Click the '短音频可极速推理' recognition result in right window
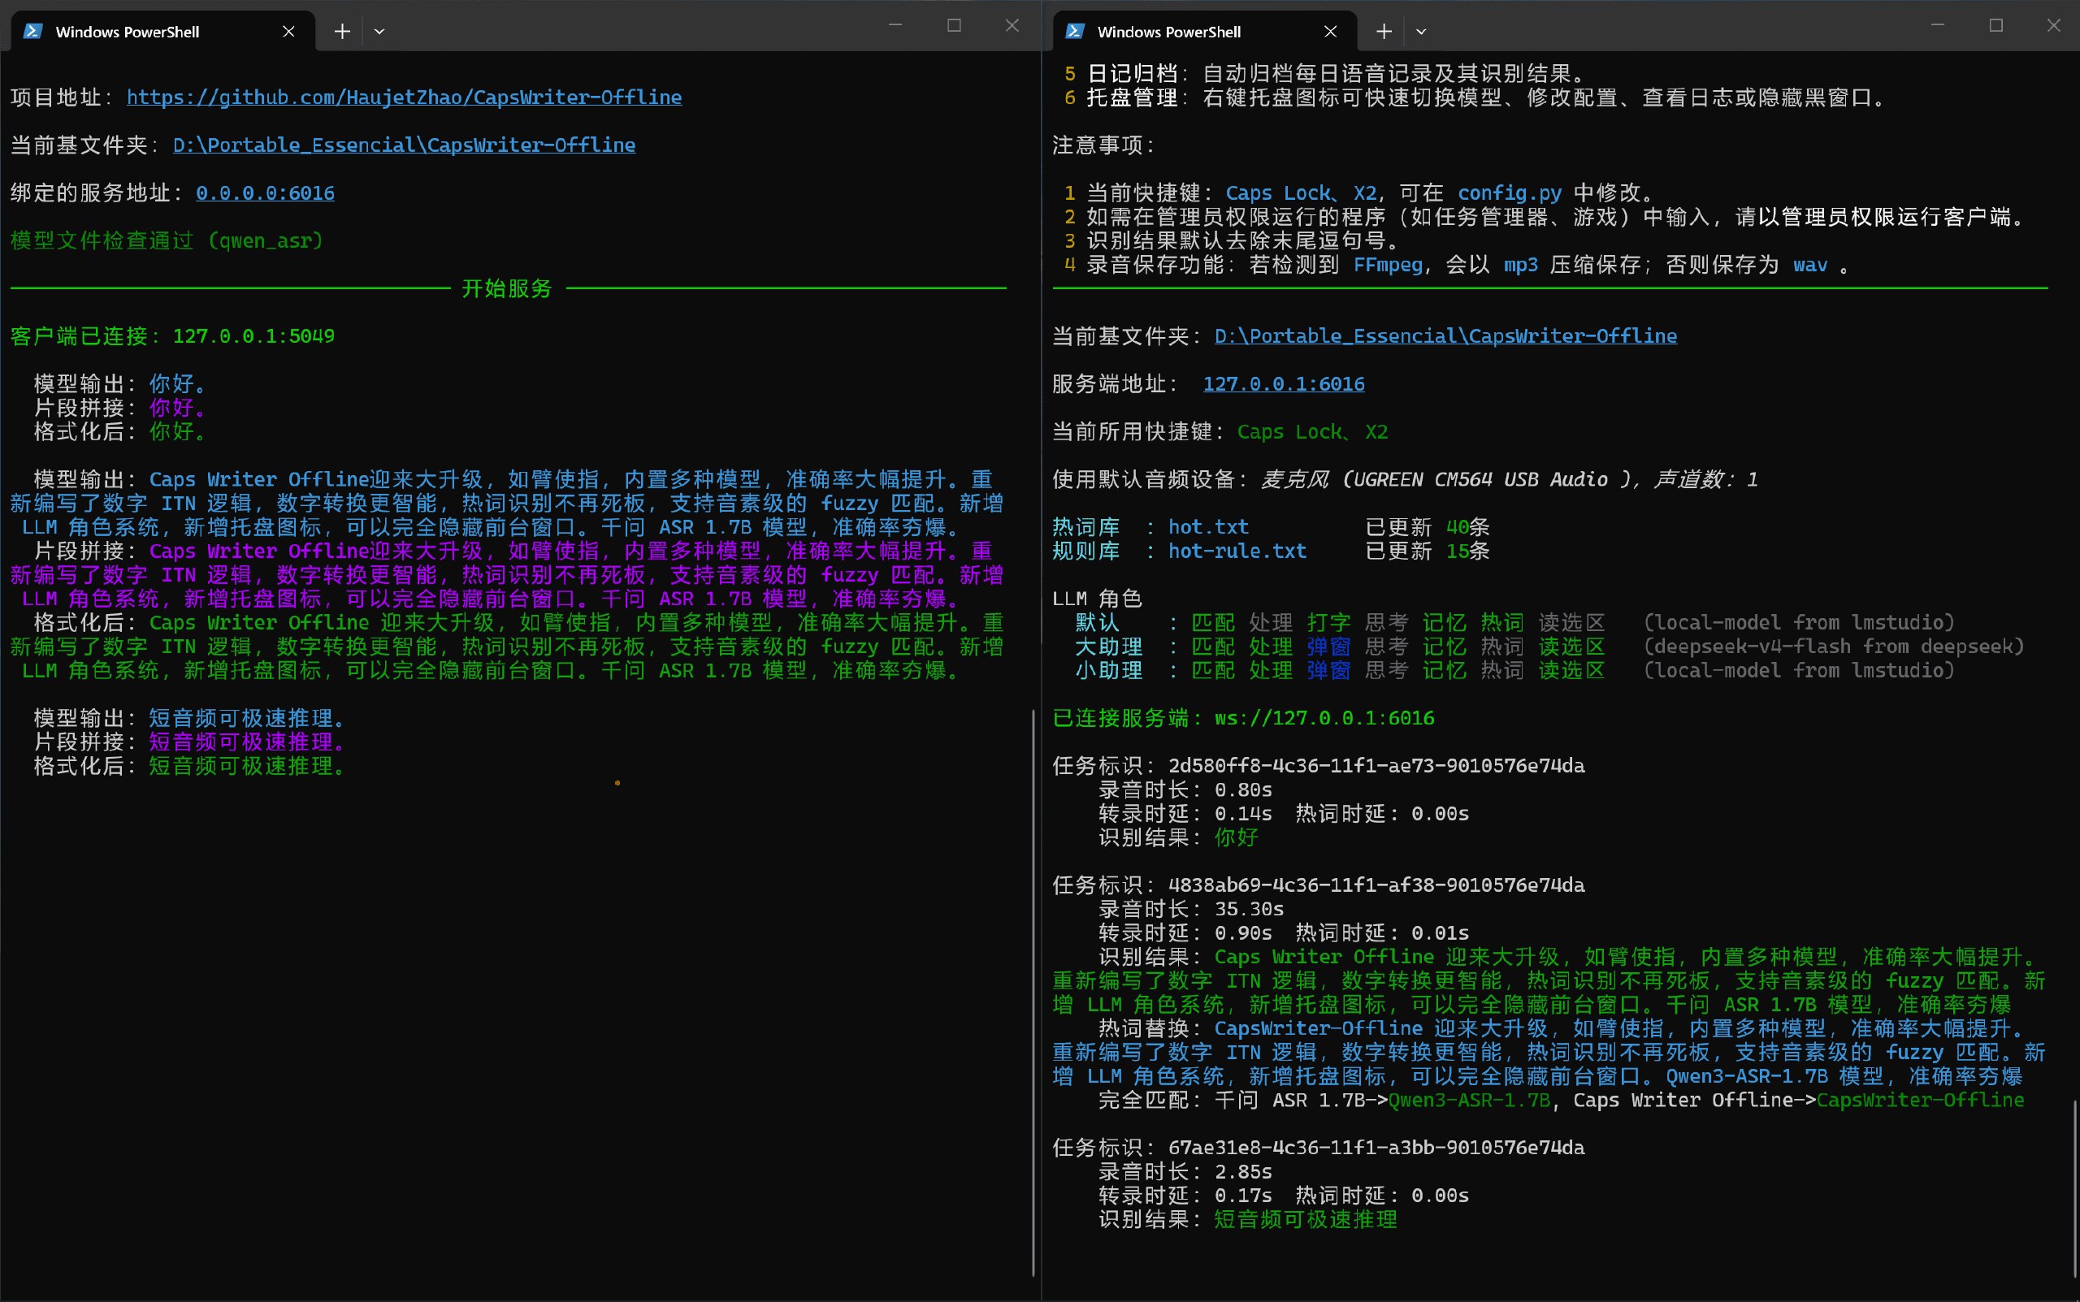This screenshot has height=1302, width=2080. click(1306, 1219)
